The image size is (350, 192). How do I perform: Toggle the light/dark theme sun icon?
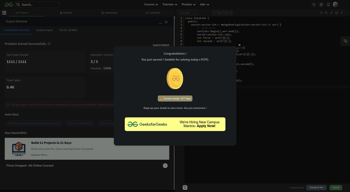click(321, 4)
